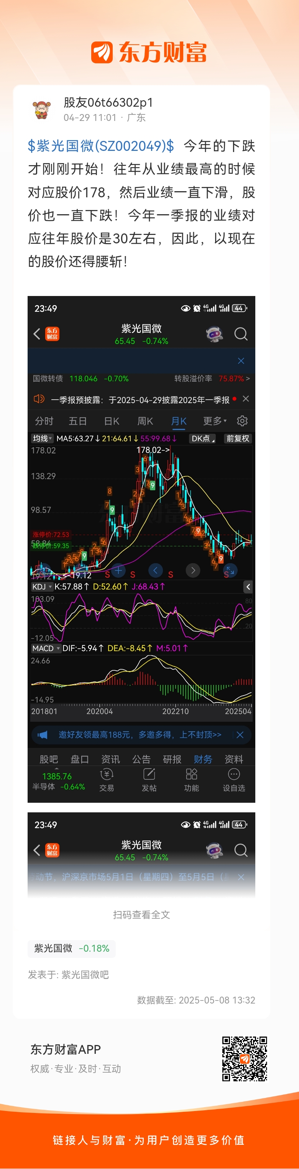Open the KDJ indicator dropdown
Image resolution: width=299 pixels, height=1169 pixels.
[x=42, y=587]
